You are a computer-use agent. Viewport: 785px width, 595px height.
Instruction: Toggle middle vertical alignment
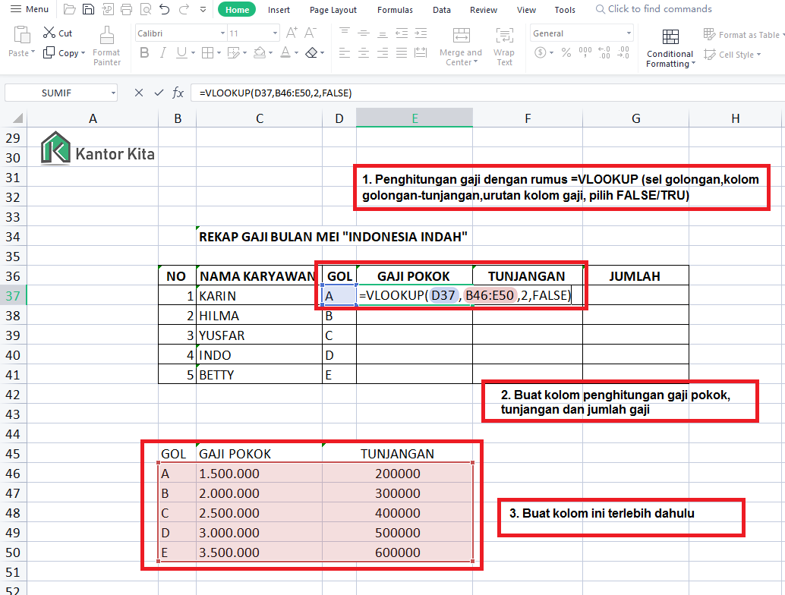coord(364,33)
